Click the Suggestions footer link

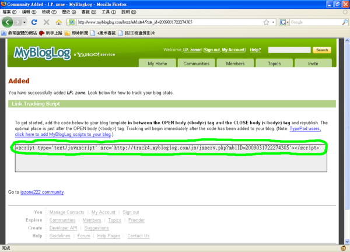[x=97, y=228]
